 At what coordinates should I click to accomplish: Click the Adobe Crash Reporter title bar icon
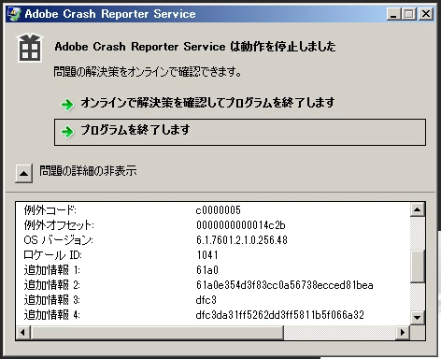(14, 14)
